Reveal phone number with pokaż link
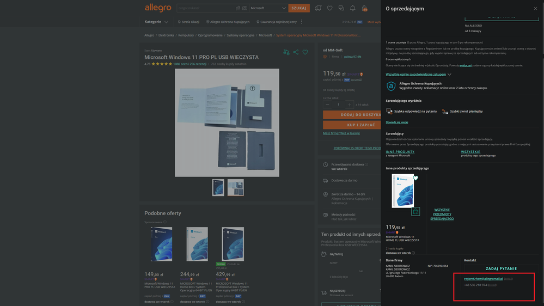The width and height of the screenshot is (544, 306). [x=492, y=285]
